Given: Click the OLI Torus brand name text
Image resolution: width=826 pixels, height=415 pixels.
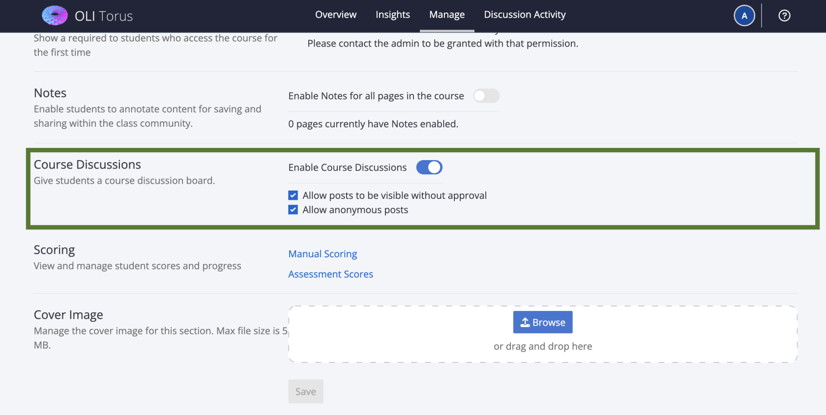Looking at the screenshot, I should pos(104,16).
